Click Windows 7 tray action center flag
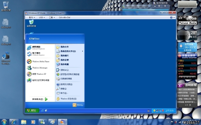 point(172,122)
